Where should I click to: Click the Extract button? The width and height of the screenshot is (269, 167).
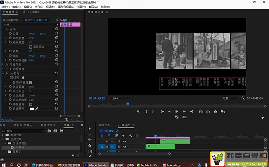(x=208, y=112)
